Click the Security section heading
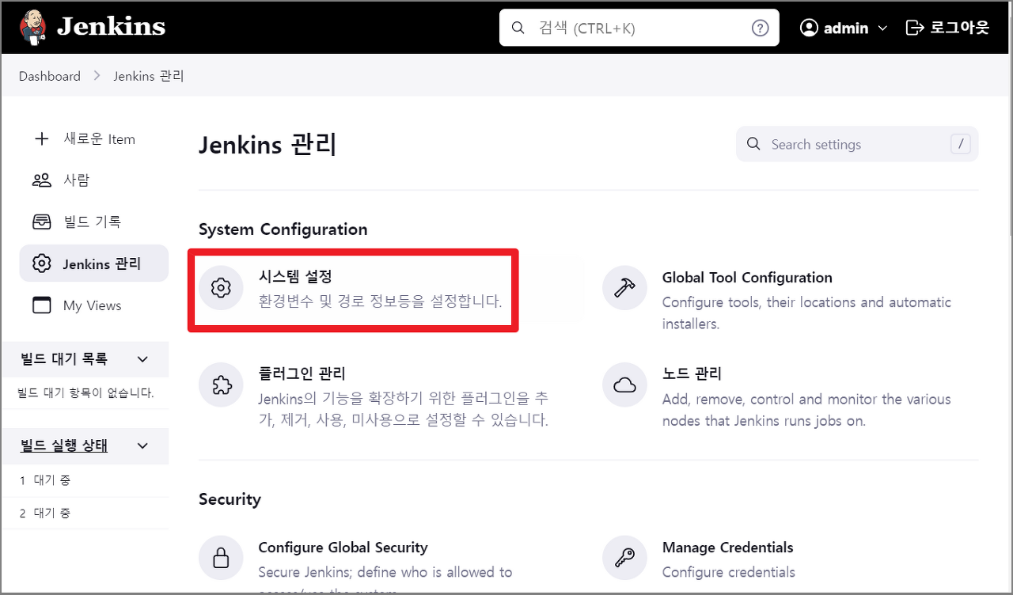1013x595 pixels. pos(230,499)
